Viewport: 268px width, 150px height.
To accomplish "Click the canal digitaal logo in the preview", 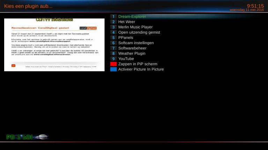I will pos(88,28).
